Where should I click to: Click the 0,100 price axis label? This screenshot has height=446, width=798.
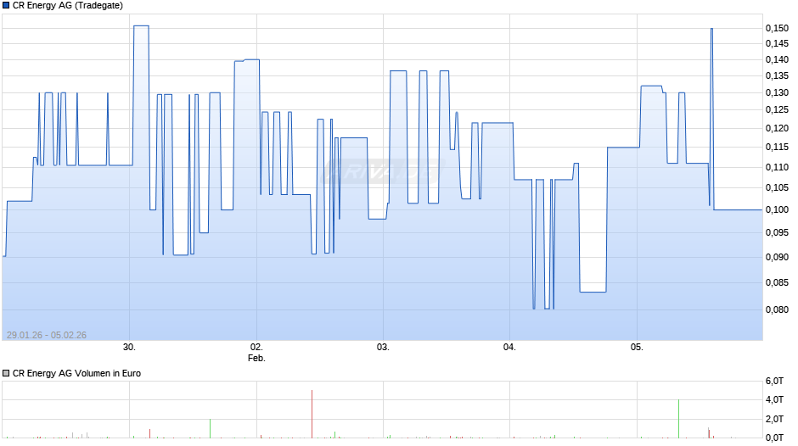coord(777,210)
